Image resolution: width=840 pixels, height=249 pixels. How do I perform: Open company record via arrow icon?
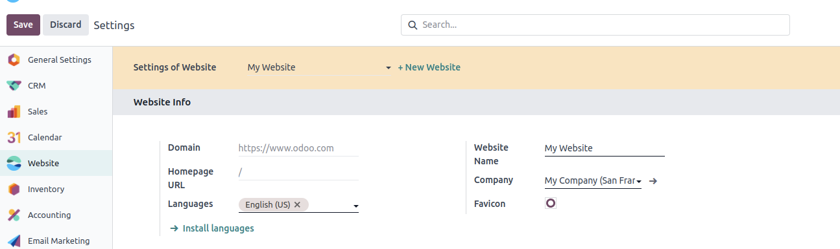click(x=653, y=181)
